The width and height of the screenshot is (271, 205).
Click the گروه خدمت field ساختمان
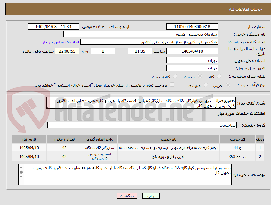[x=142, y=125]
